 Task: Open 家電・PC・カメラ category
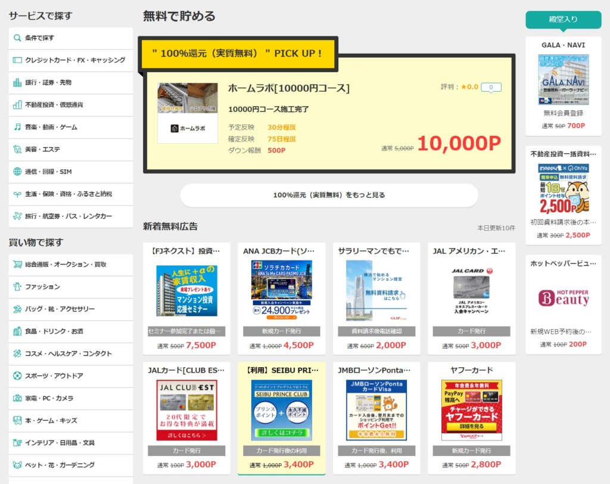[x=70, y=398]
